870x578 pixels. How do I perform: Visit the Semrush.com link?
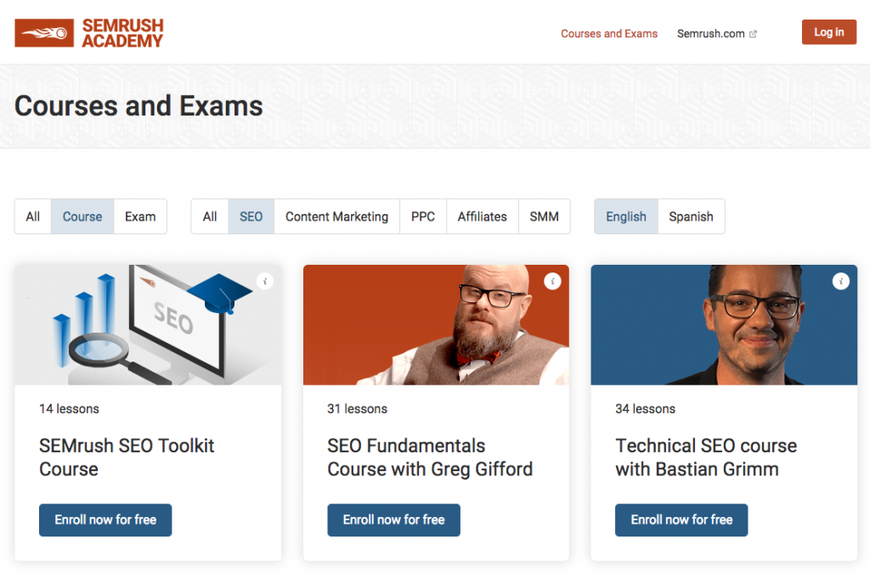[711, 34]
